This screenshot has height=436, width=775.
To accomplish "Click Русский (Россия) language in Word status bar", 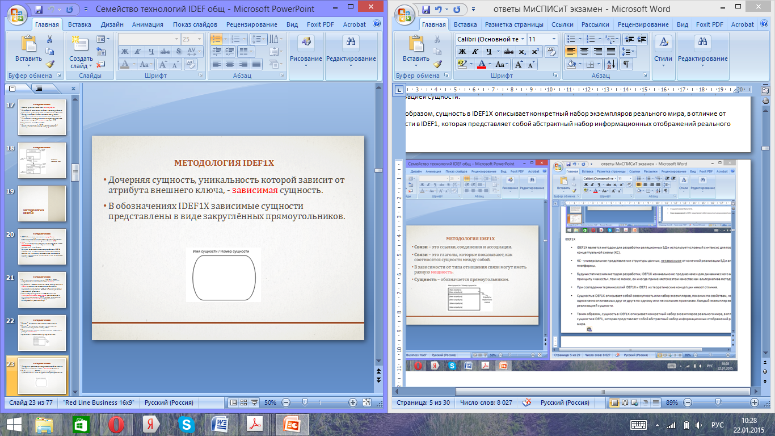I will click(565, 403).
